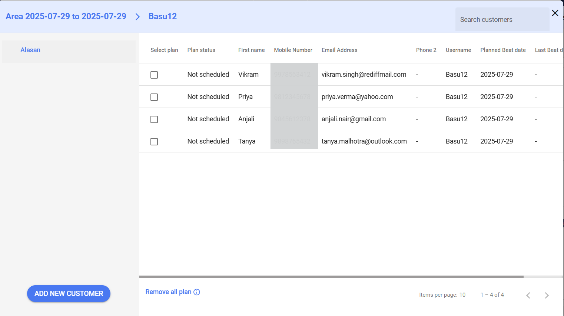564x316 pixels.
Task: Click the info icon beside Remove all plan
Action: click(x=197, y=292)
